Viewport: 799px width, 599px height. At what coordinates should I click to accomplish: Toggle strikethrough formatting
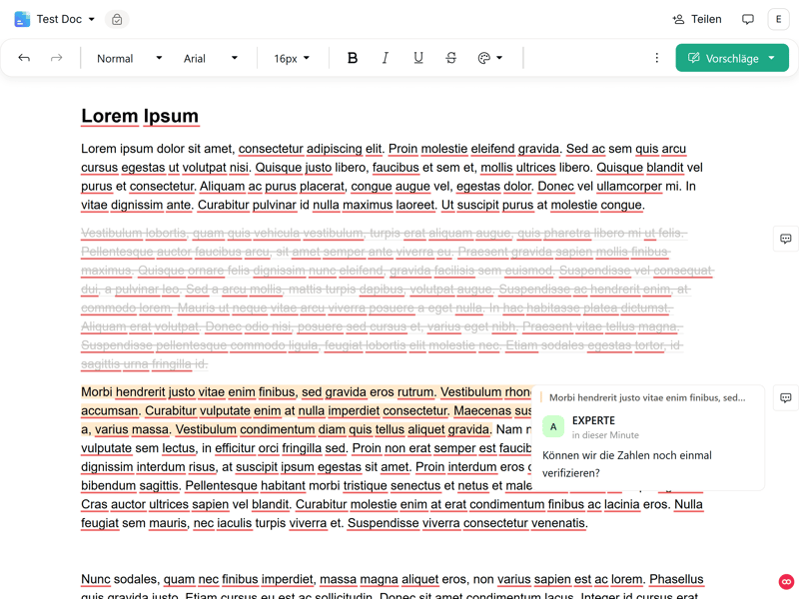click(x=450, y=58)
